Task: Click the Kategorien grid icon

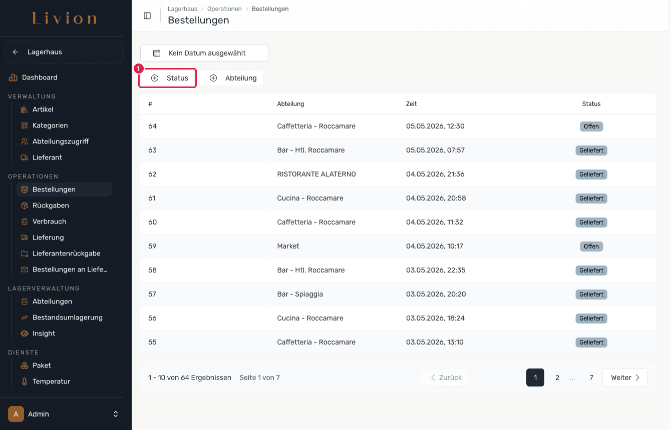Action: [x=25, y=125]
